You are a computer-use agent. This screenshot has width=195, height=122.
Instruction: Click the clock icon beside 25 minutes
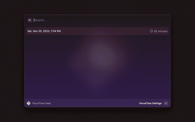[x=151, y=31]
